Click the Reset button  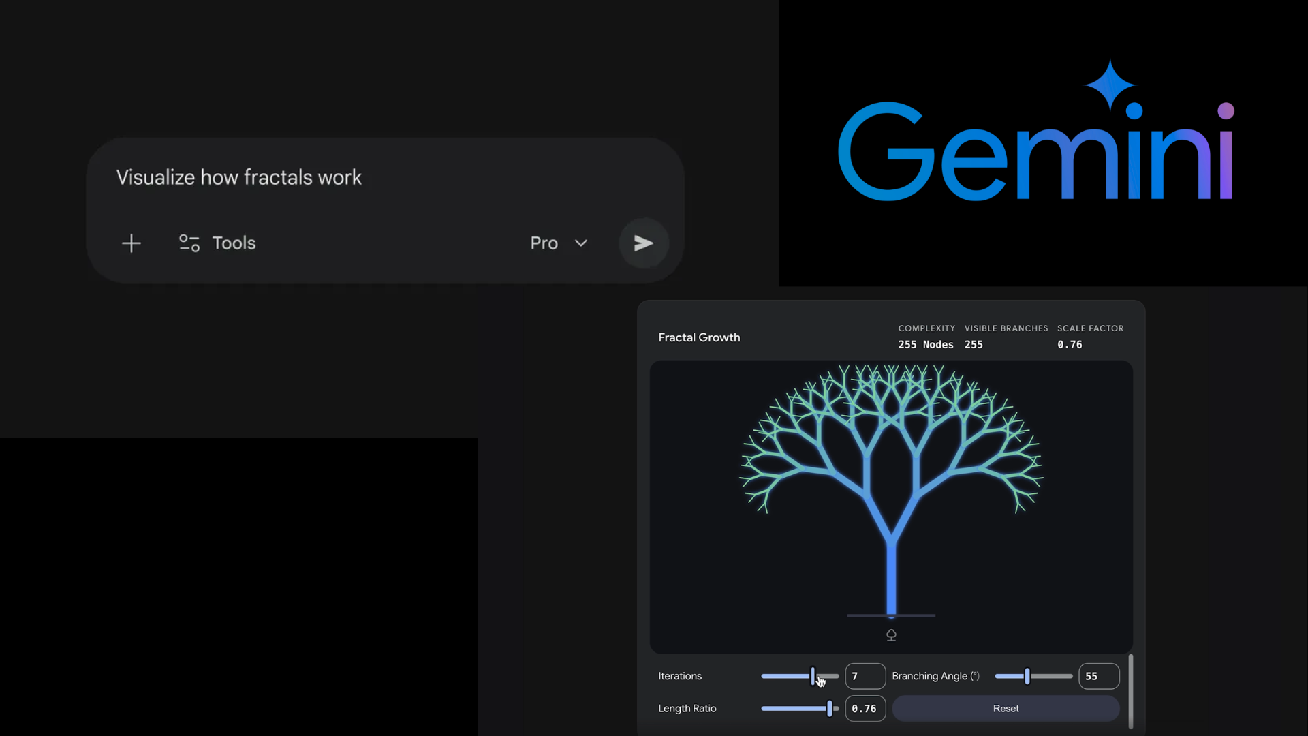(x=1006, y=709)
